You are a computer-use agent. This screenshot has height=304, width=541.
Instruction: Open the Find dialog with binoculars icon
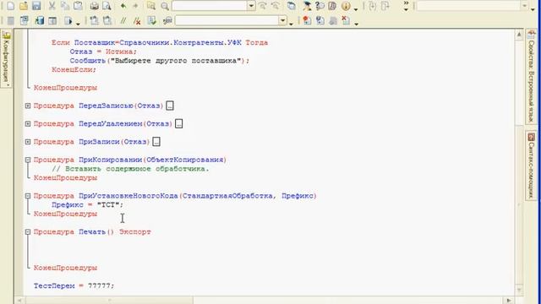(x=150, y=6)
